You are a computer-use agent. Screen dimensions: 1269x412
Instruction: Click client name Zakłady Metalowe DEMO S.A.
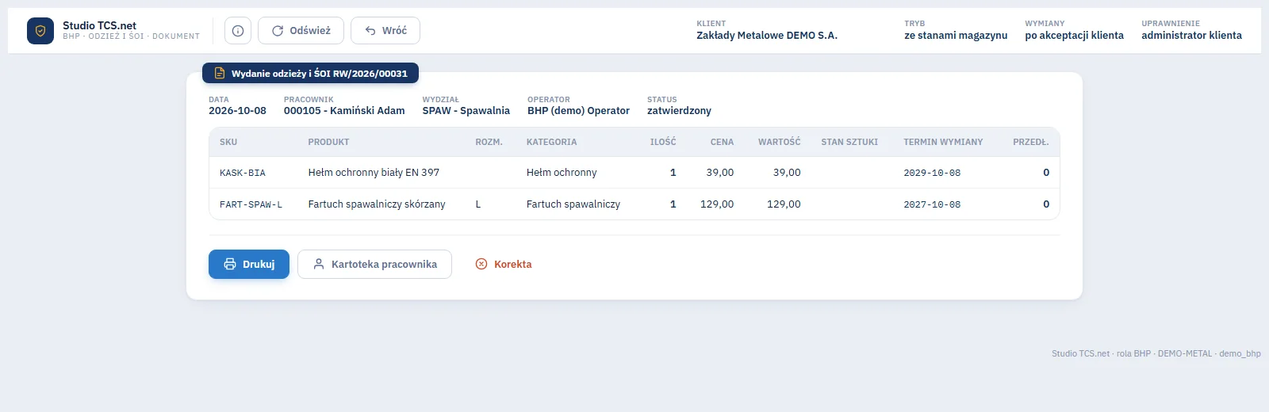pos(767,36)
